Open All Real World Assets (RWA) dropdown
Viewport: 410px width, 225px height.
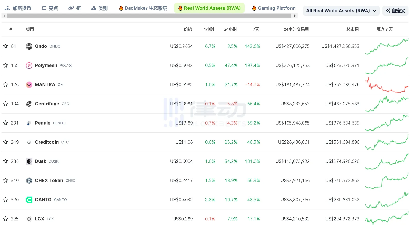341,11
